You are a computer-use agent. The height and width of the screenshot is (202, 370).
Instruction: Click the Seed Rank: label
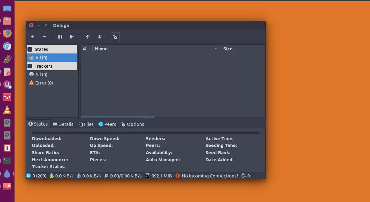[218, 153]
